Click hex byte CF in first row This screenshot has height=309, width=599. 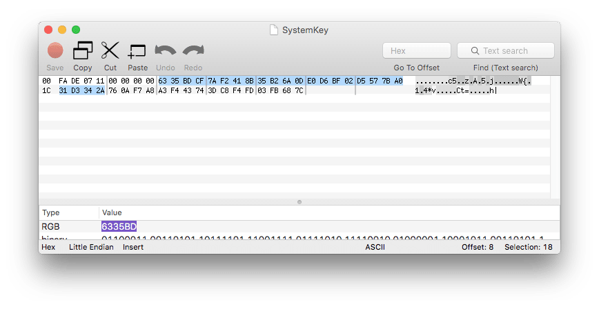pos(199,81)
